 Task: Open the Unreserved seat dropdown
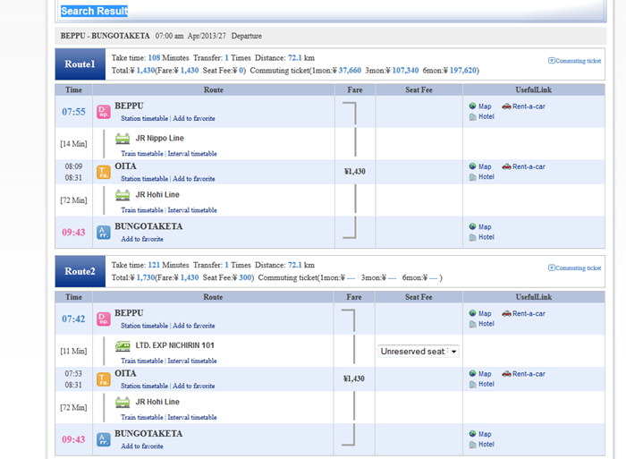[418, 351]
